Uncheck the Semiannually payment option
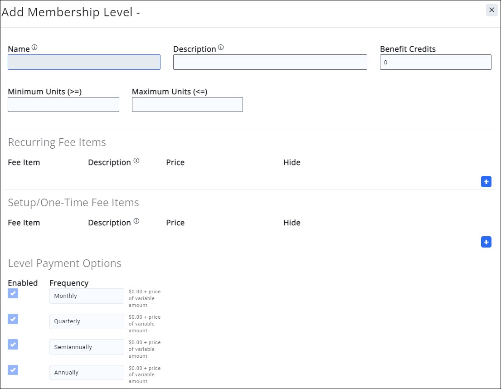 (13, 345)
